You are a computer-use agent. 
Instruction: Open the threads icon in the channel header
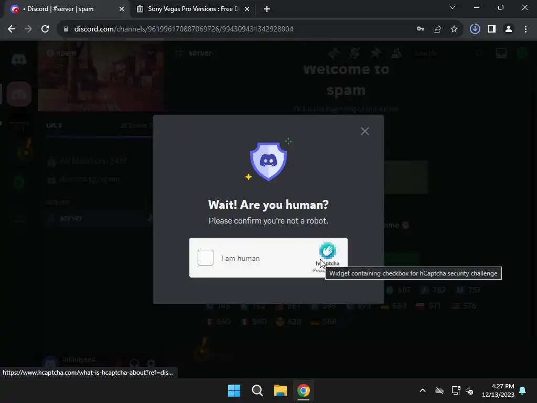pos(334,53)
